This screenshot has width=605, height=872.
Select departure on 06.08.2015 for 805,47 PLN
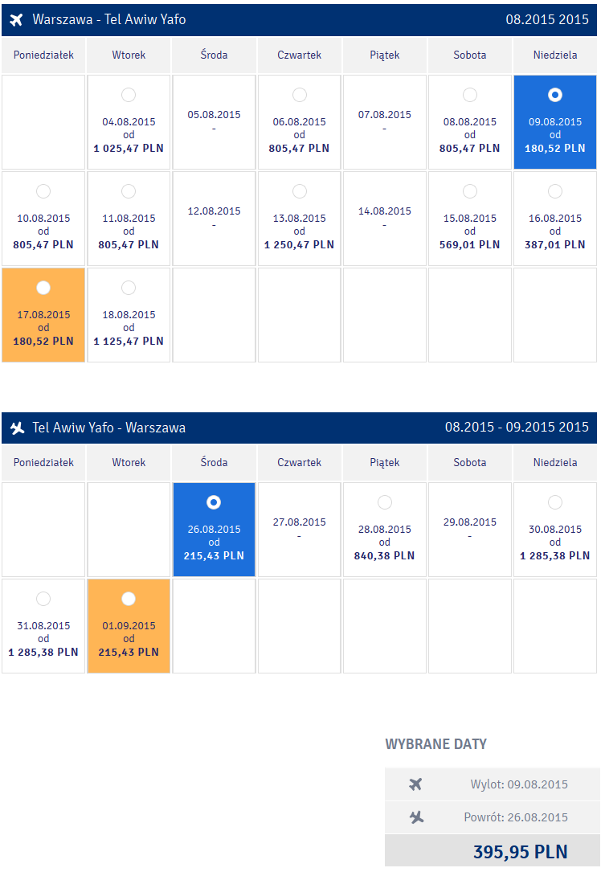click(x=299, y=95)
